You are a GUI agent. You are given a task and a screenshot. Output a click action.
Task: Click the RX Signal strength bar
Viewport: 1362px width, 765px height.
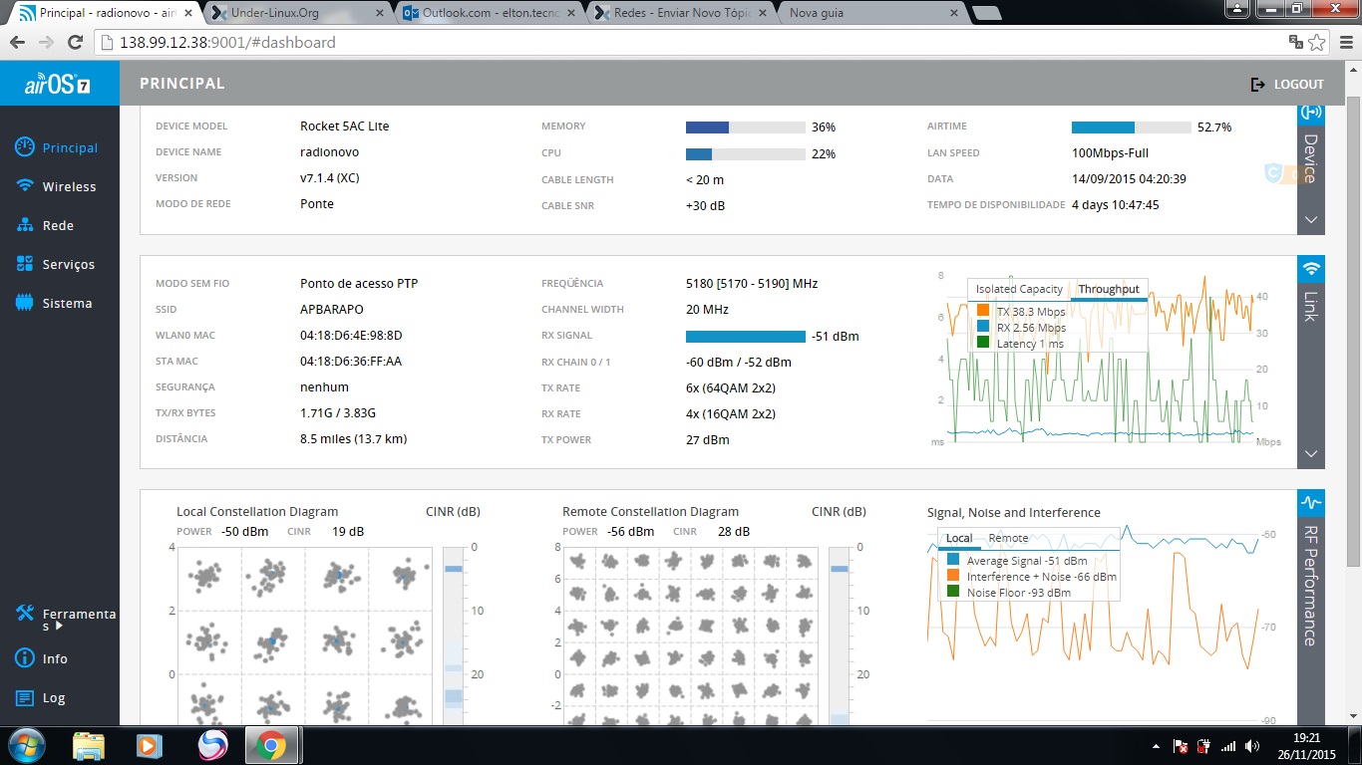click(x=746, y=337)
